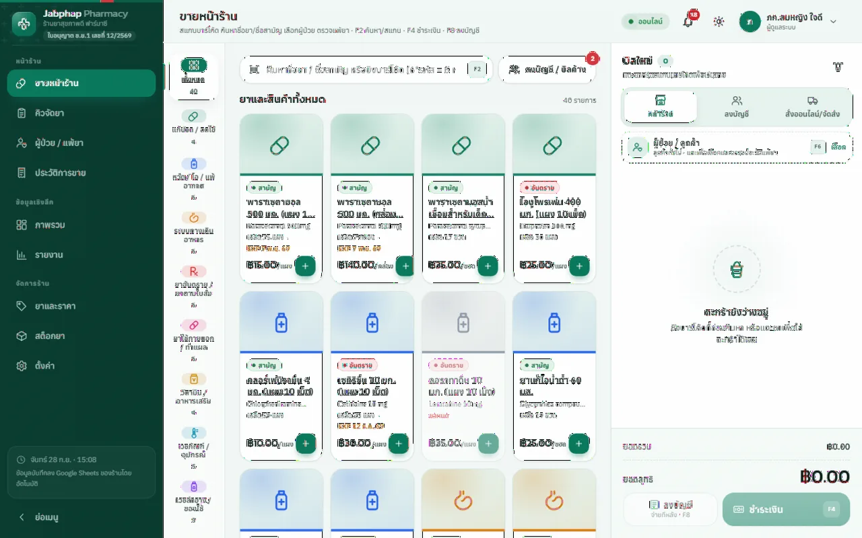
Task: Switch to the storefront sale tab
Action: (x=661, y=107)
